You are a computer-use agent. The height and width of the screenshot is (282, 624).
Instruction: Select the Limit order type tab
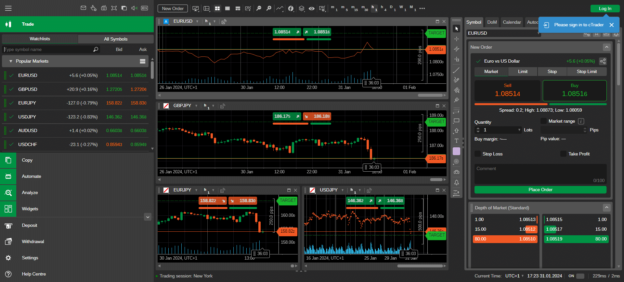pyautogui.click(x=523, y=72)
